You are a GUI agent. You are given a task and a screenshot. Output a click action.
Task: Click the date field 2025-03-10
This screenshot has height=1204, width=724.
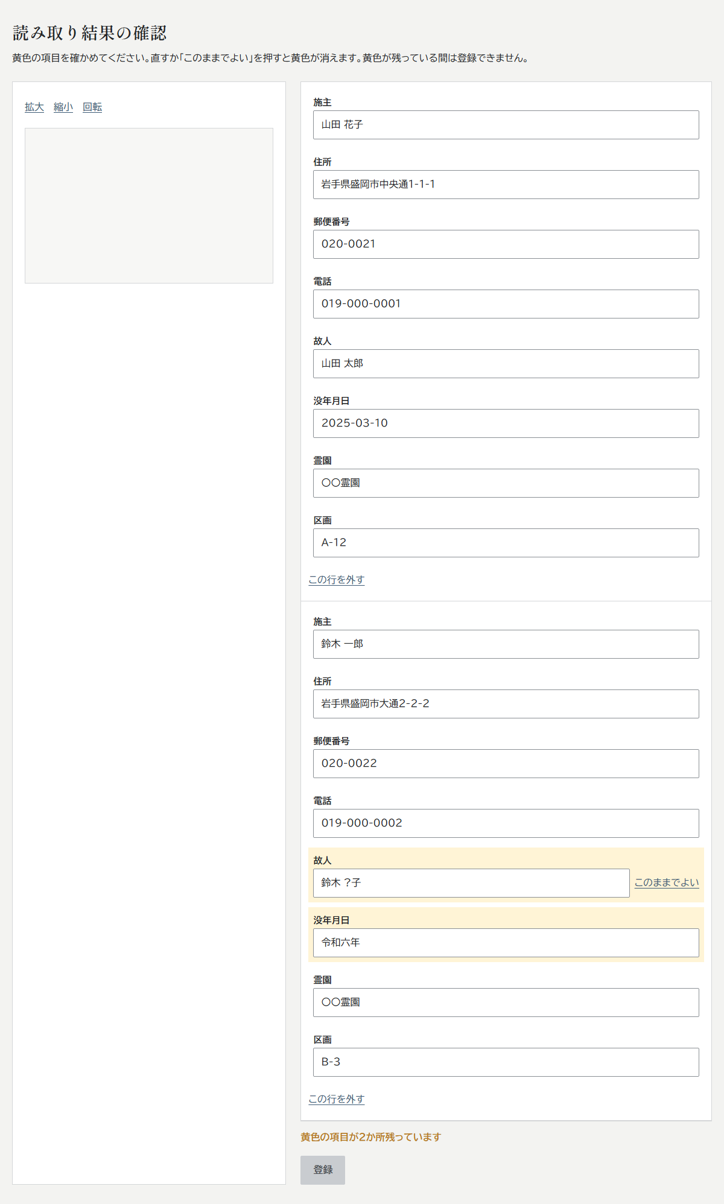[x=506, y=423]
